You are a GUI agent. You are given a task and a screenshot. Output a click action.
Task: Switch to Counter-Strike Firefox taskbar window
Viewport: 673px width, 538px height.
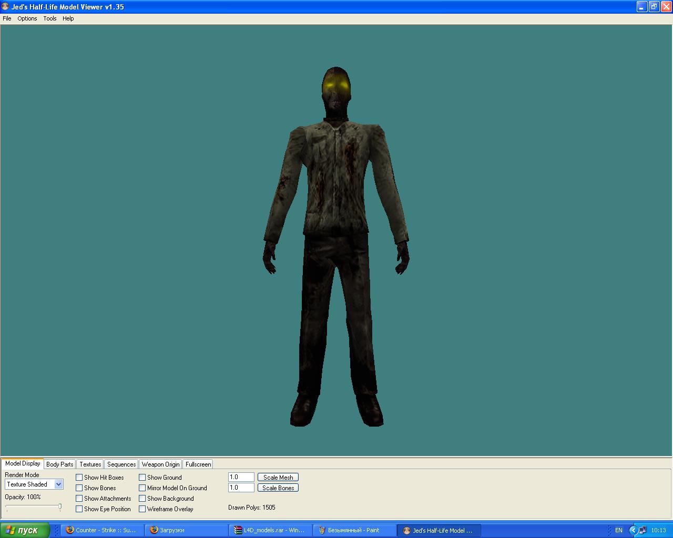[x=102, y=531]
